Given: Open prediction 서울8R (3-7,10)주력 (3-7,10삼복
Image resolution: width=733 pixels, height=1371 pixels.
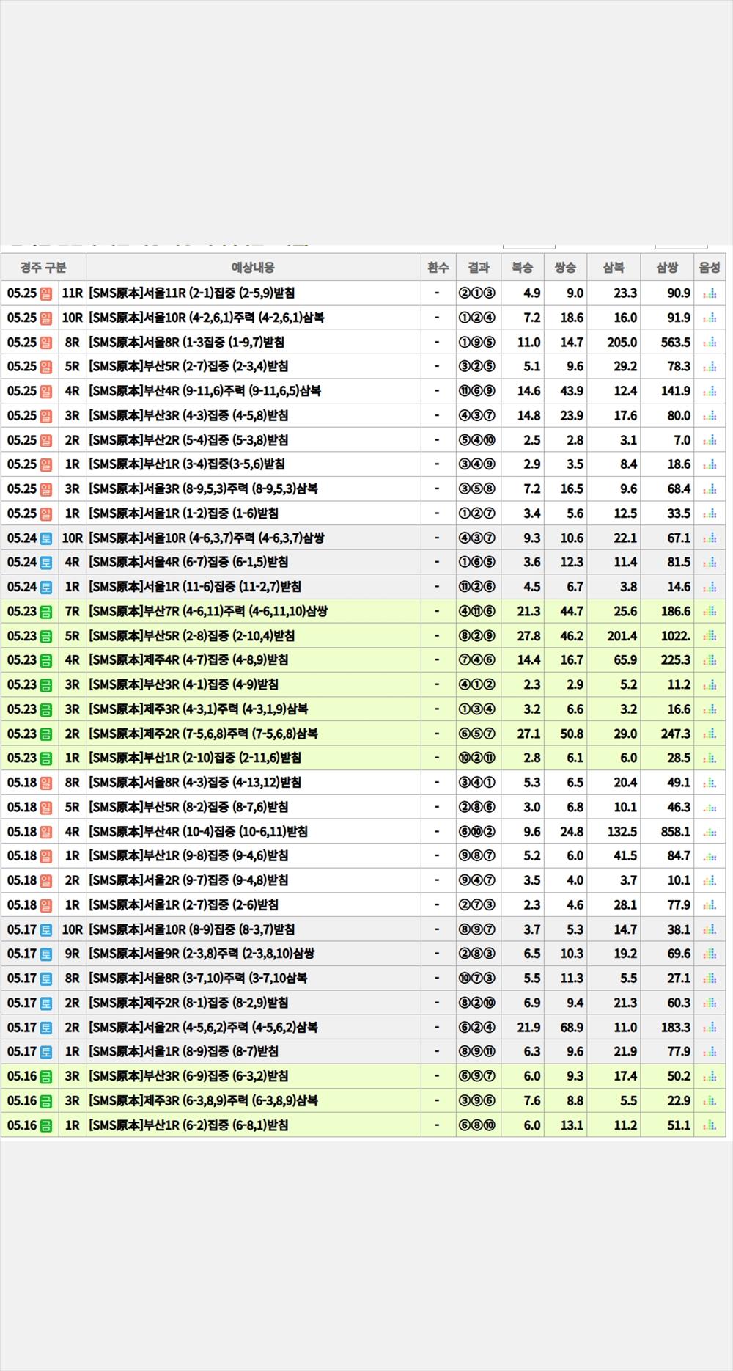Looking at the screenshot, I should pyautogui.click(x=198, y=979).
